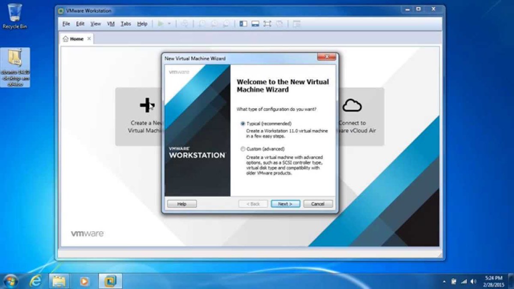Click the green Power On play icon
Image resolution: width=514 pixels, height=289 pixels.
[x=161, y=24]
